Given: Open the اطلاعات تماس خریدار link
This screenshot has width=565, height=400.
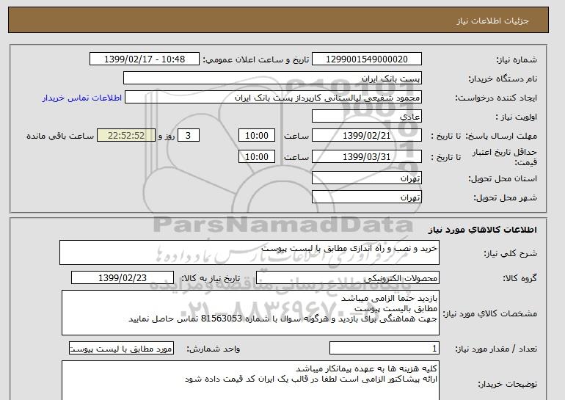Looking at the screenshot, I should [x=81, y=98].
